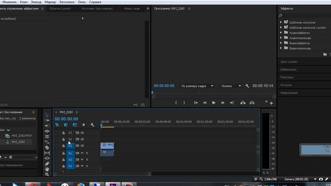Screen dimensions: 331x186
Task: Expand the Шаблоны настроек Lumetri folder
Action: 281,27
